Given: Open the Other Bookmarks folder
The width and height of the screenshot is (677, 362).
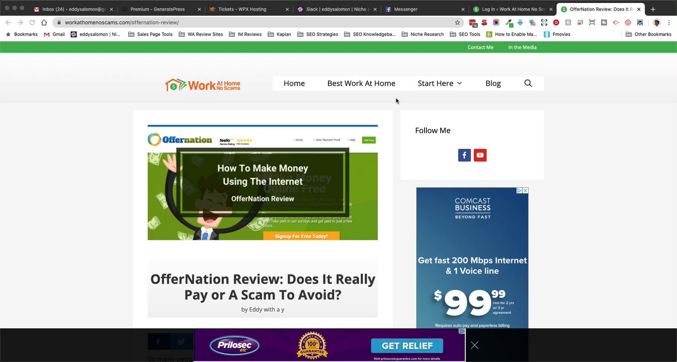Looking at the screenshot, I should [649, 34].
